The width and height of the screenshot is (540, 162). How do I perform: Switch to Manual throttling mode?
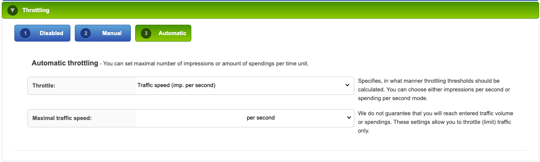pyautogui.click(x=103, y=33)
